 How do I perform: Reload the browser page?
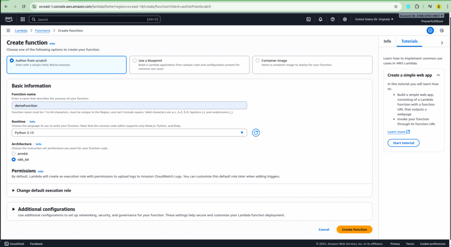[x=24, y=6]
